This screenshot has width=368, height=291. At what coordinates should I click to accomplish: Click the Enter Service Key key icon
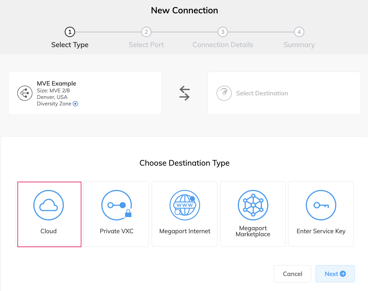point(321,205)
